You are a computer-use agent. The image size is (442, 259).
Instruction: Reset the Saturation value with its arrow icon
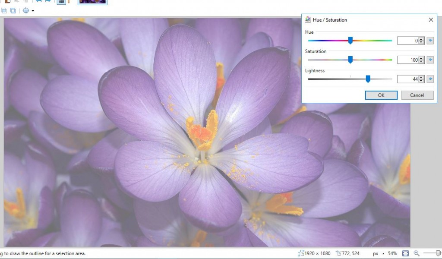tap(430, 60)
